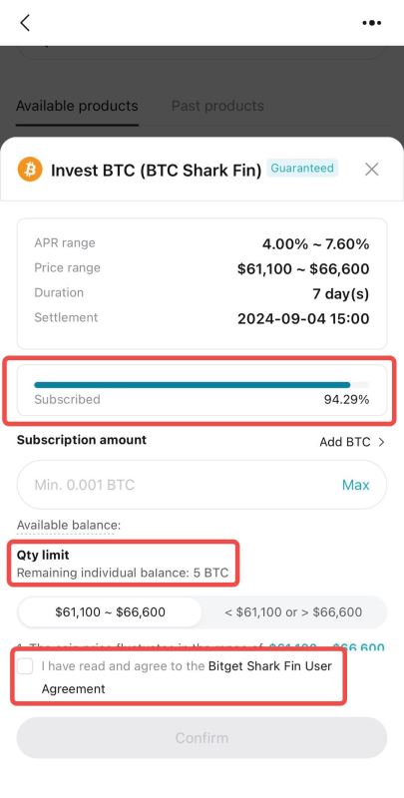Switch to Available products tab

(77, 106)
